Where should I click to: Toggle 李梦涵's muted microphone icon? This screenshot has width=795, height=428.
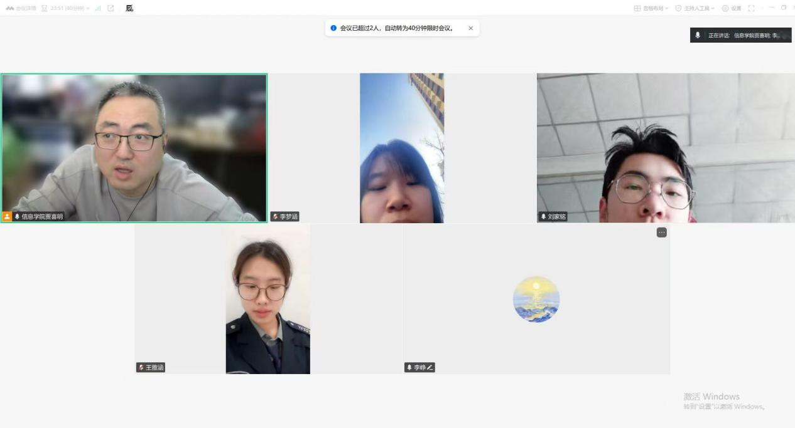point(275,217)
